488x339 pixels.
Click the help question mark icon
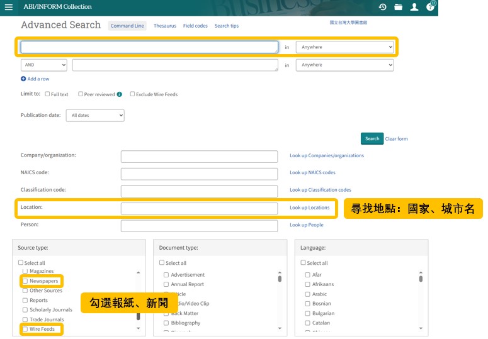click(x=430, y=7)
